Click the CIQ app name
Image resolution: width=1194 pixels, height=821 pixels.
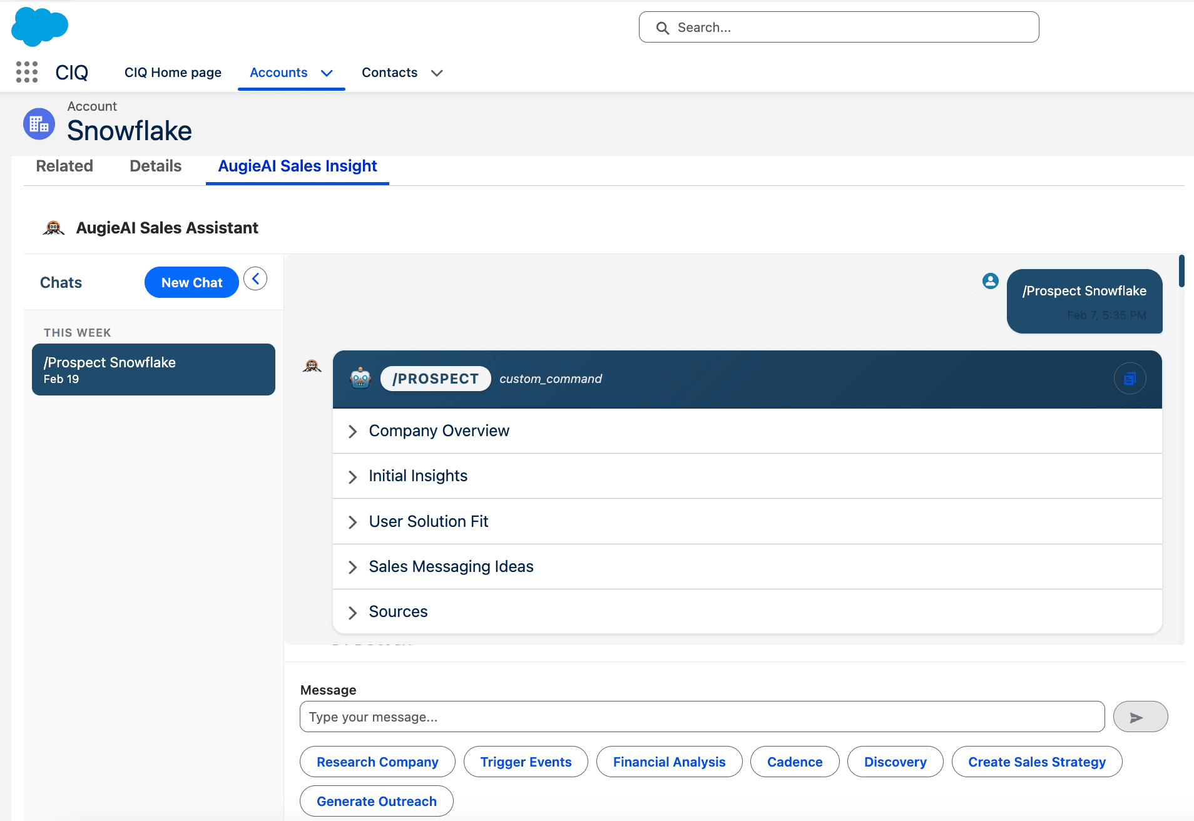point(71,73)
